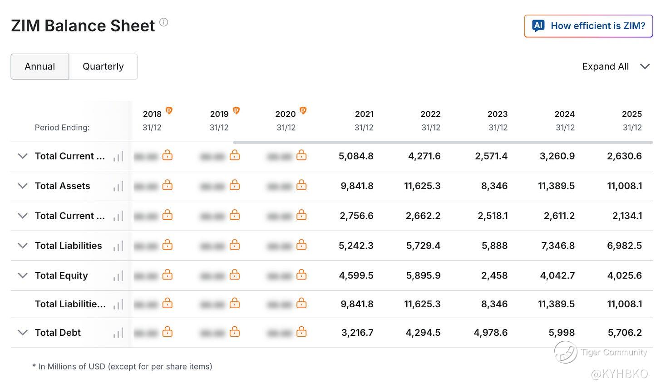The height and width of the screenshot is (389, 661).
Task: Open the chart icon for Total Assets
Action: (118, 186)
